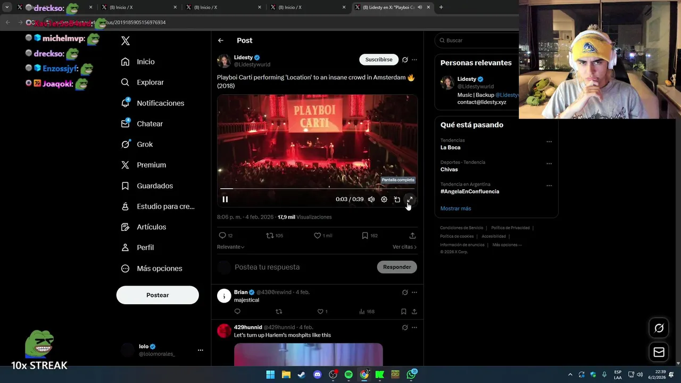Screen dimensions: 681x383
Task: Click Grok icon on 429hunnid's reply
Action: coord(405,328)
